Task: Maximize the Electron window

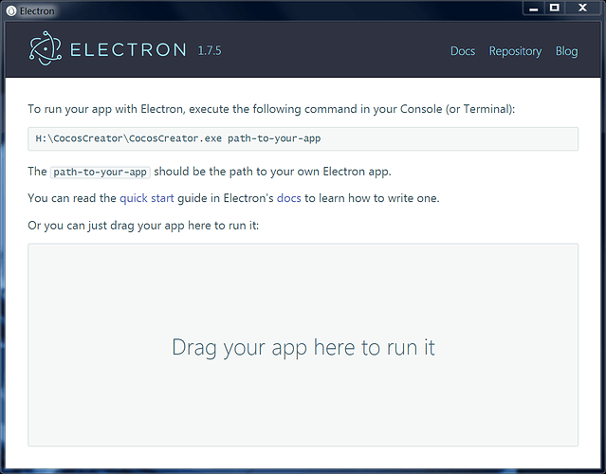Action: pos(555,9)
